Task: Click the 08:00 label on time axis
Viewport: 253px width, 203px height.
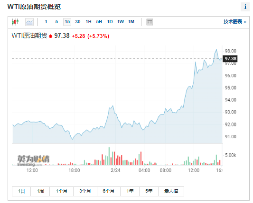Action: coord(166,170)
